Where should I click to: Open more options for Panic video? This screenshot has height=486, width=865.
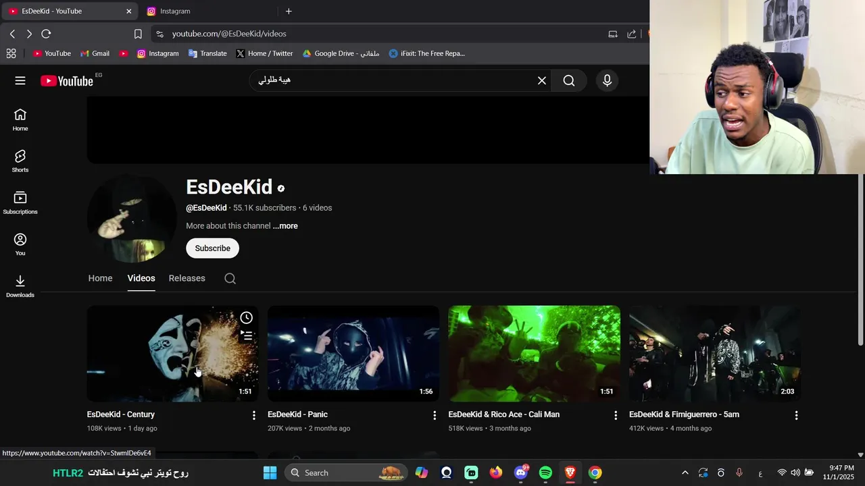coord(435,416)
